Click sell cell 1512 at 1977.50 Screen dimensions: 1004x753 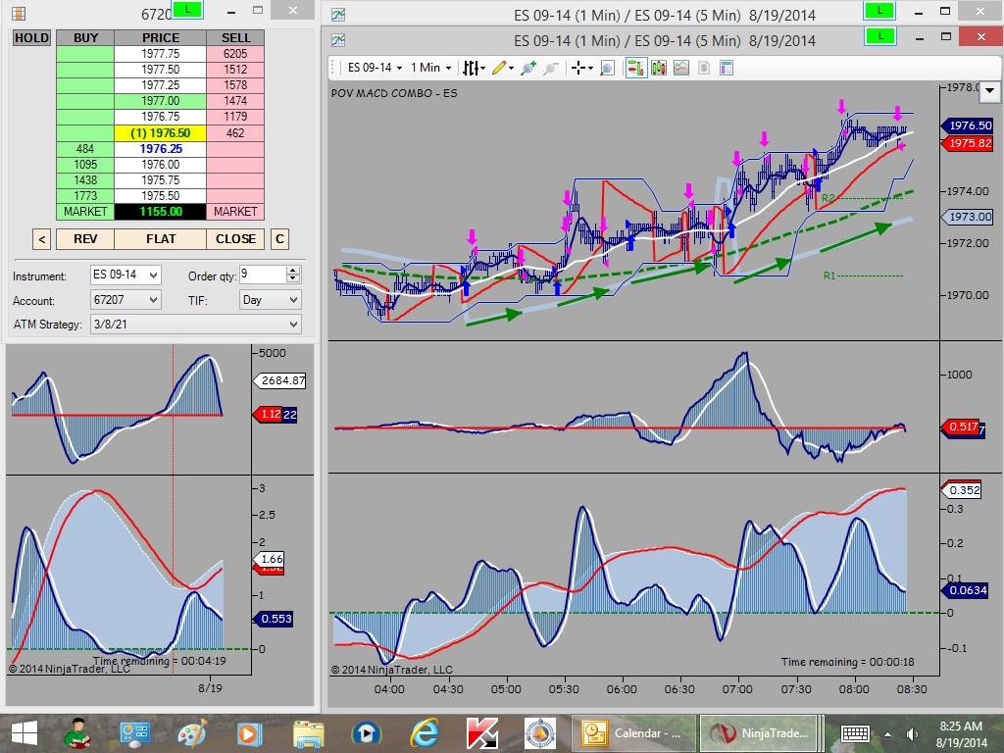coord(235,70)
